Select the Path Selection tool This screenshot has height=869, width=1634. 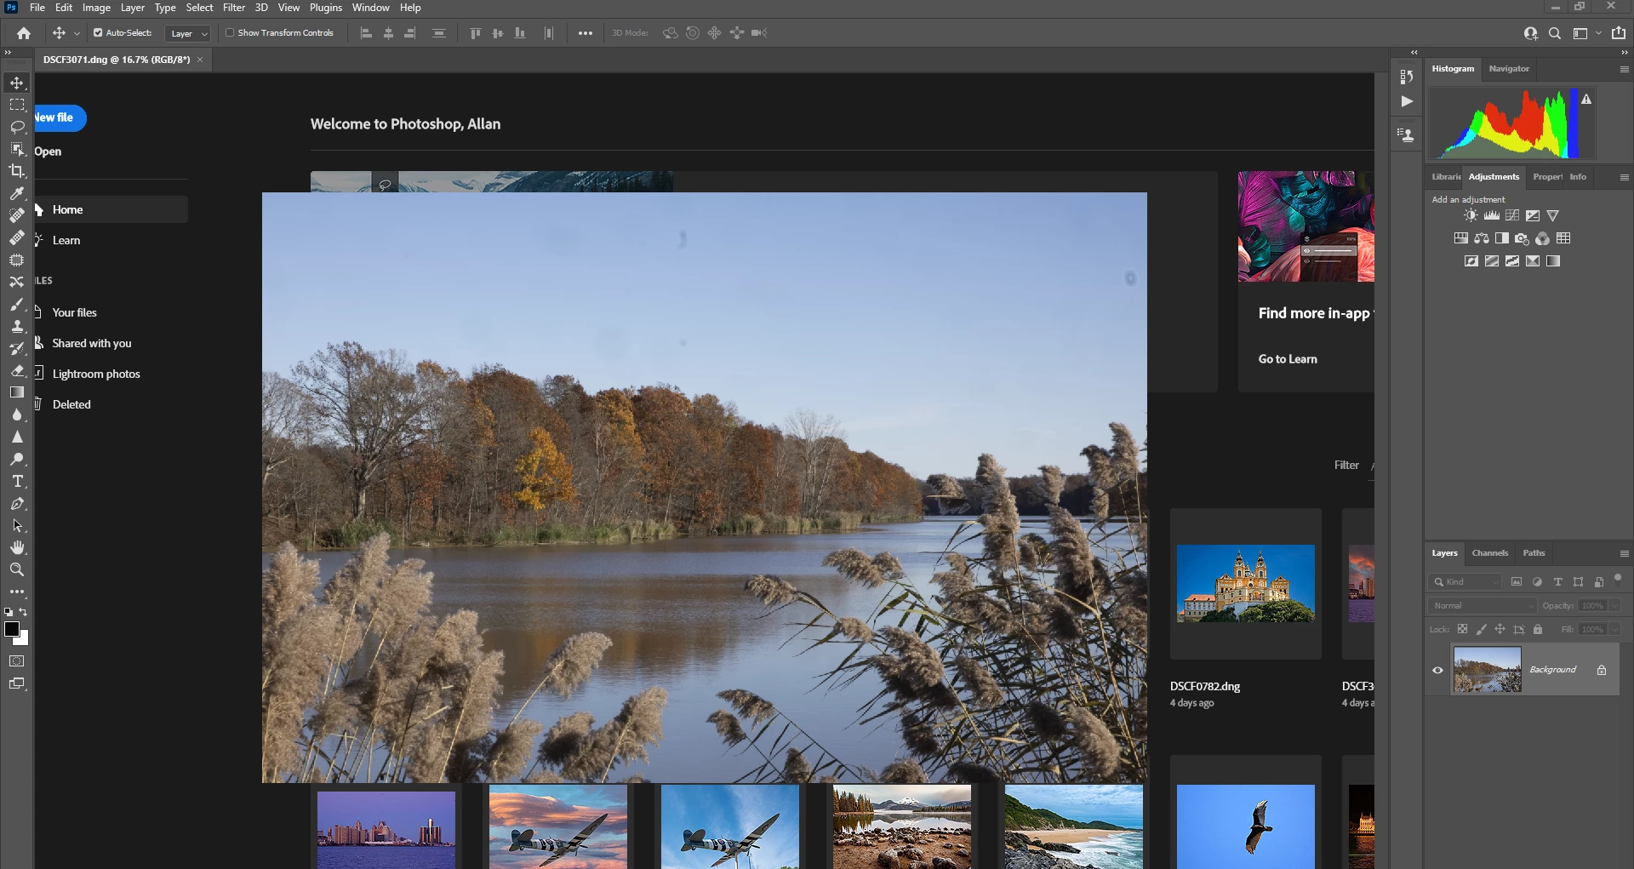[17, 525]
